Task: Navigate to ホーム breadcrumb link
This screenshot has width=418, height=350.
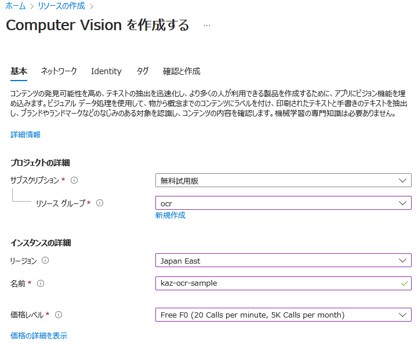Action: [x=15, y=6]
